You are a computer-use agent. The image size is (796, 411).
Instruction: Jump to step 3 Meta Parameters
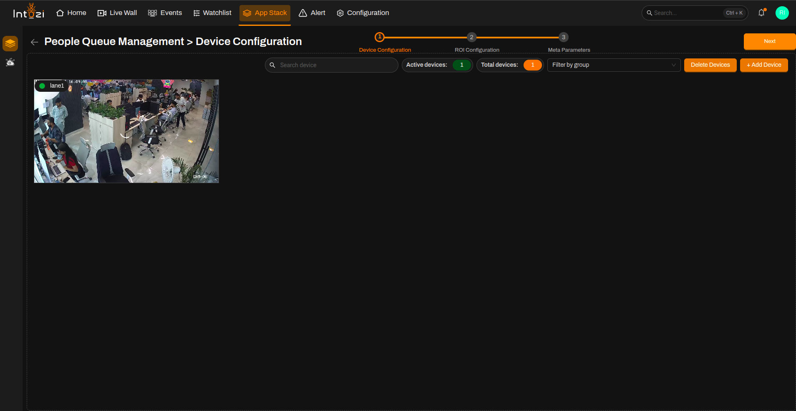tap(563, 37)
